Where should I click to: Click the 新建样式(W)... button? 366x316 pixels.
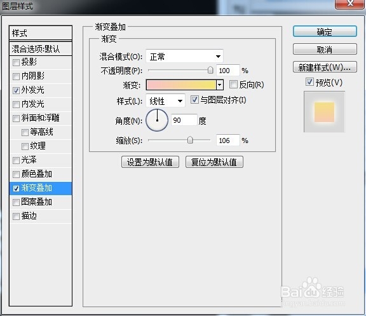pyautogui.click(x=325, y=67)
